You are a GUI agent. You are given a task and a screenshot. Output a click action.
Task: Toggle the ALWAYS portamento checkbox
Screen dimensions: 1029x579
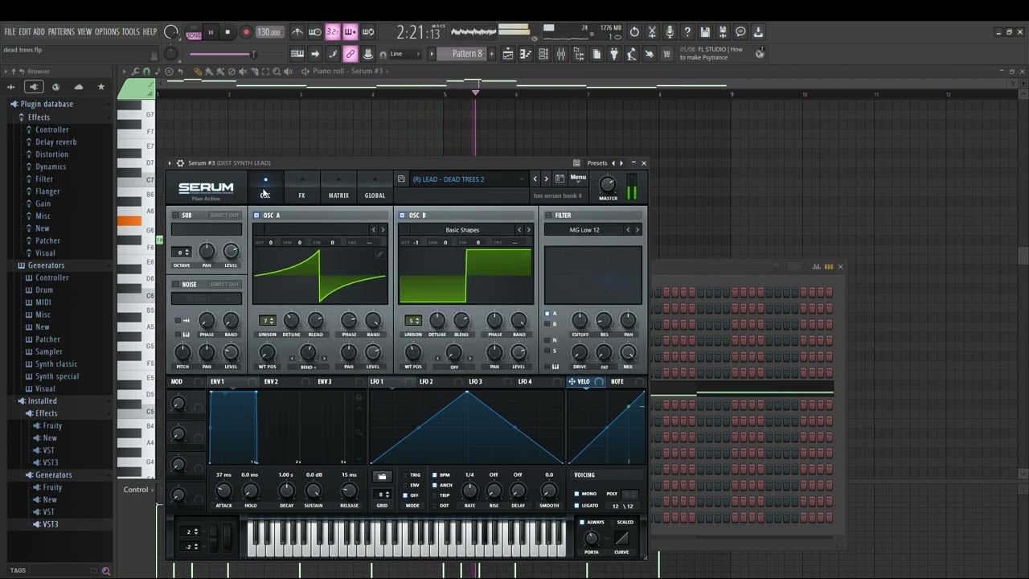[582, 522]
